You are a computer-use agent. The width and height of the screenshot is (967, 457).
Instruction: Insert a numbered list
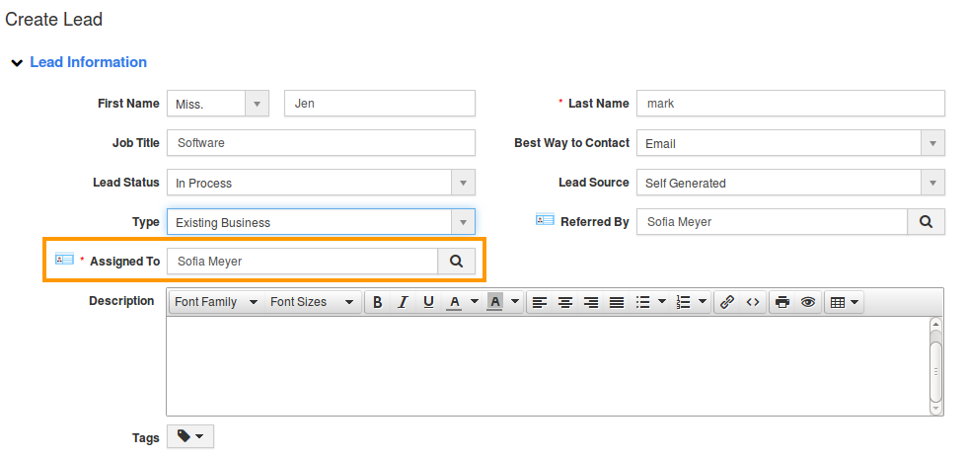point(683,302)
